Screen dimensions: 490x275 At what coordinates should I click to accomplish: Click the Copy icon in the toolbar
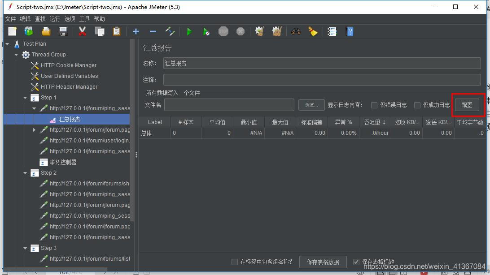tap(99, 31)
